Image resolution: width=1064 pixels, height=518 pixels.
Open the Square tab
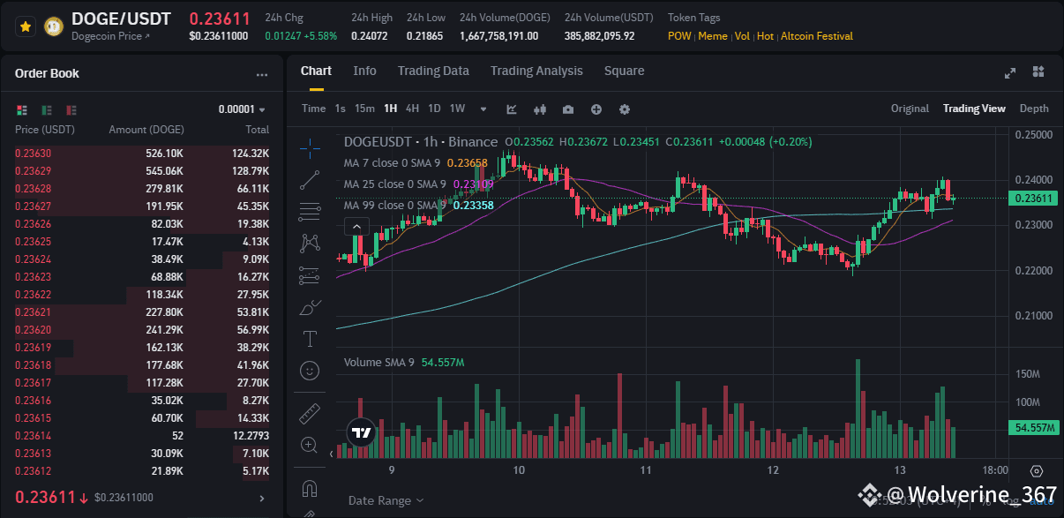624,71
